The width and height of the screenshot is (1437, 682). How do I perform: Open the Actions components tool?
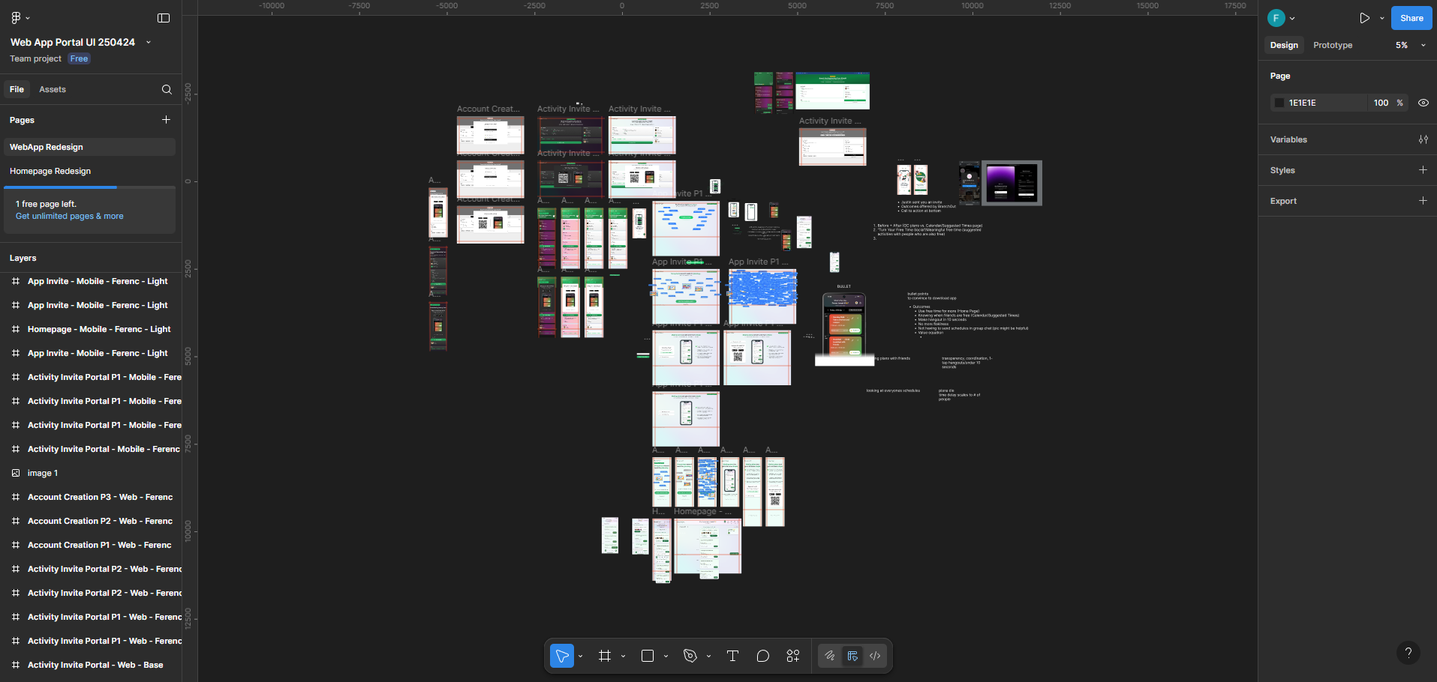click(793, 656)
